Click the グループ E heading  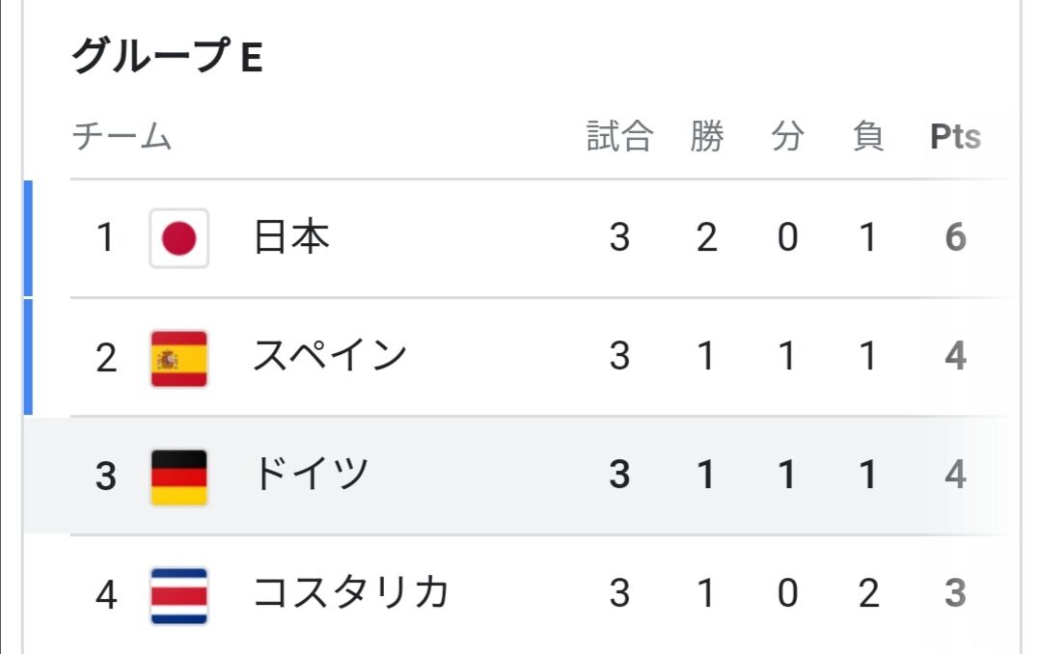point(168,56)
